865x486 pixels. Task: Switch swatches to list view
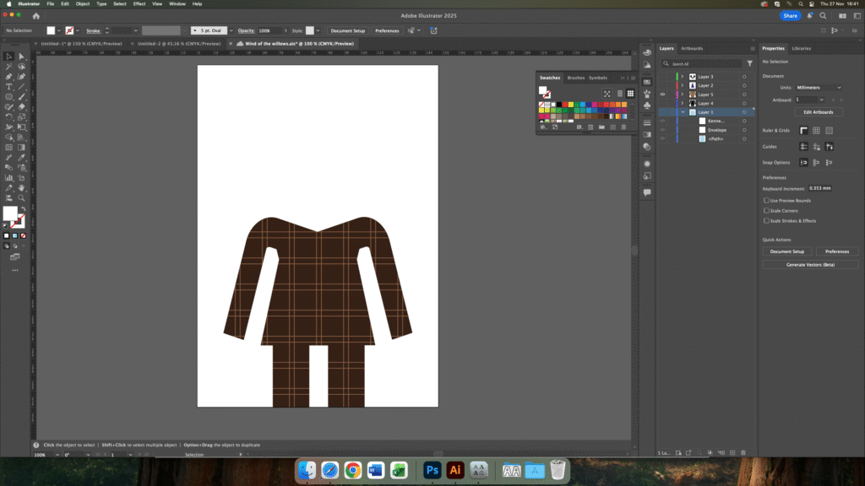click(x=619, y=94)
